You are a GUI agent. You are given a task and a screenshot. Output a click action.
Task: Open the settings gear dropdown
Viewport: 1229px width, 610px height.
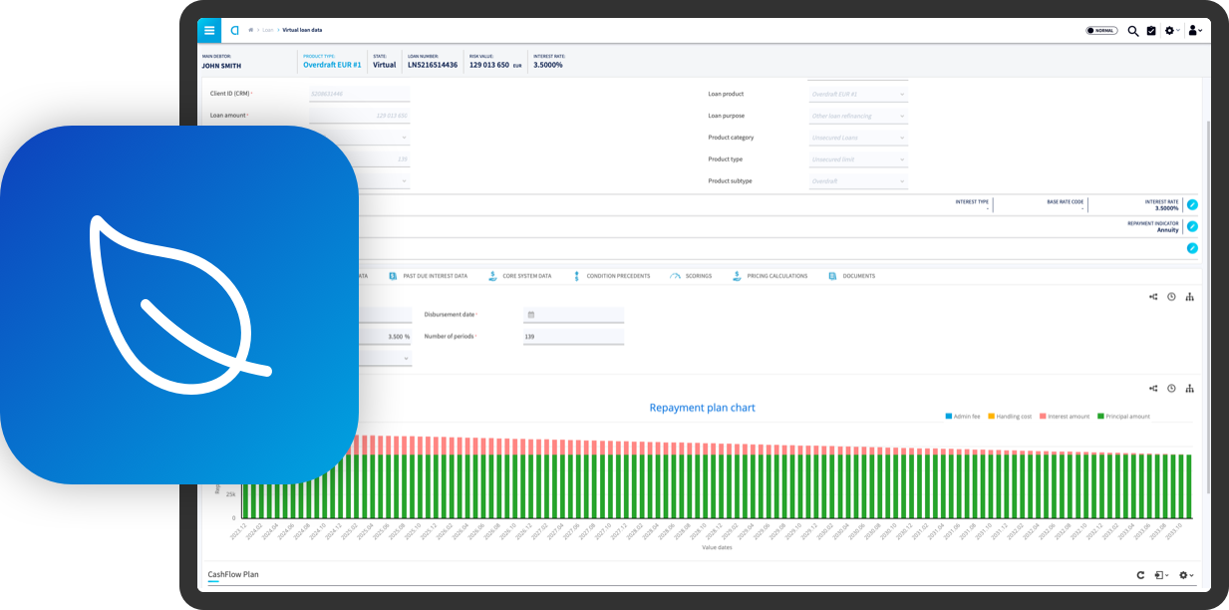1172,31
